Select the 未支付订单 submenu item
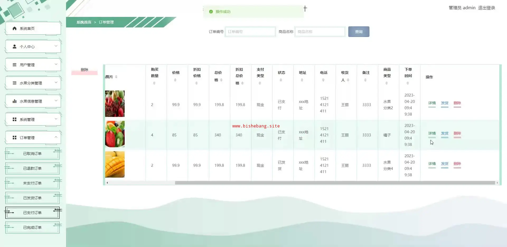507x247 pixels. [x=32, y=183]
